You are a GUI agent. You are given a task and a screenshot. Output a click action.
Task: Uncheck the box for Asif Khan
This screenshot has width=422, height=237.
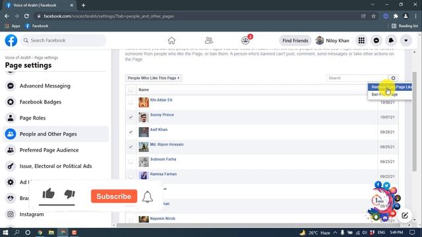(x=131, y=132)
